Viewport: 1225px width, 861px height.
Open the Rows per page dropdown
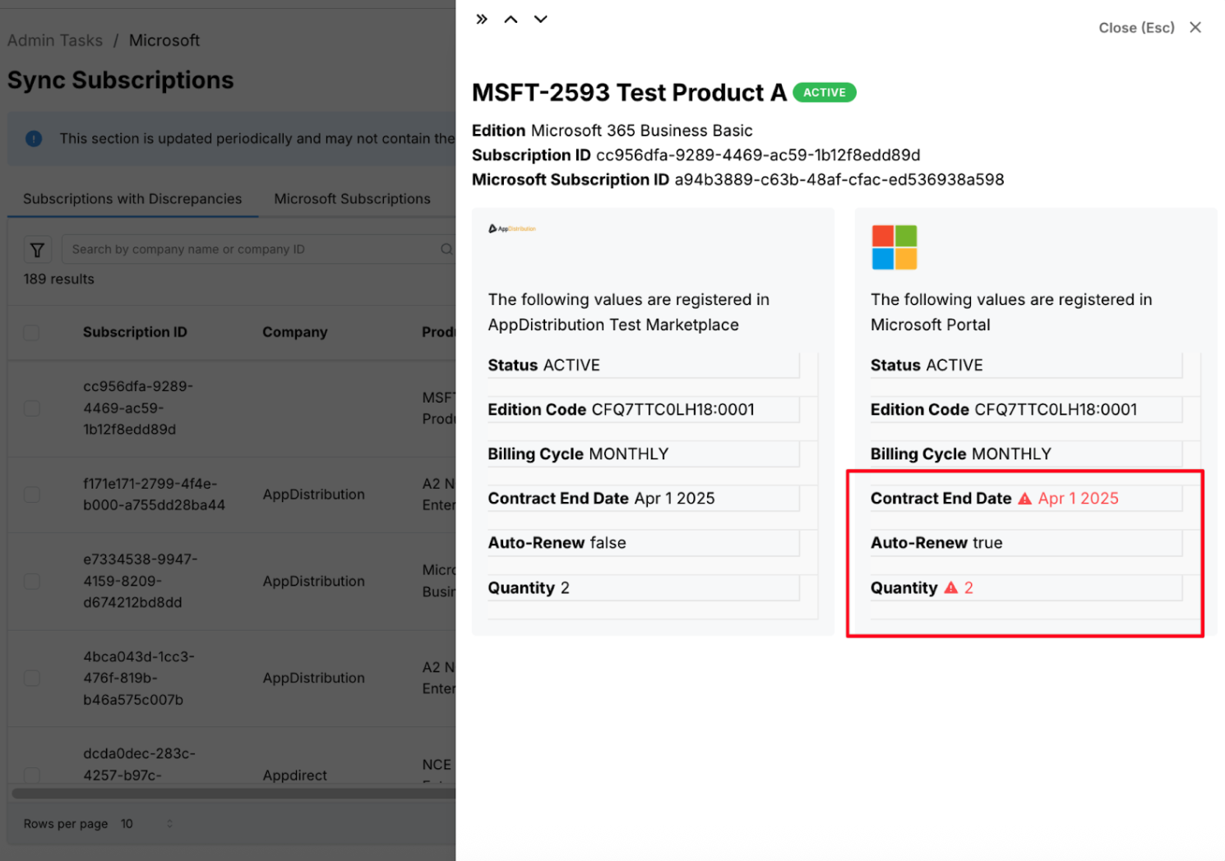(147, 824)
